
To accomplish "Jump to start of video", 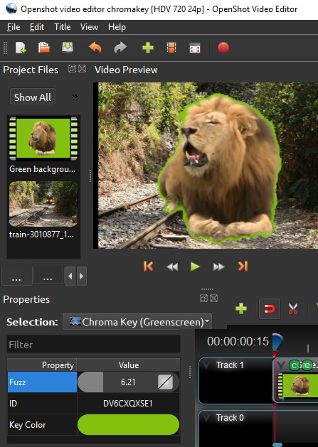I will tap(149, 266).
